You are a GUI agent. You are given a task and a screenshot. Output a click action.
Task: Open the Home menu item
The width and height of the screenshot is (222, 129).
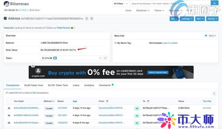128,10
